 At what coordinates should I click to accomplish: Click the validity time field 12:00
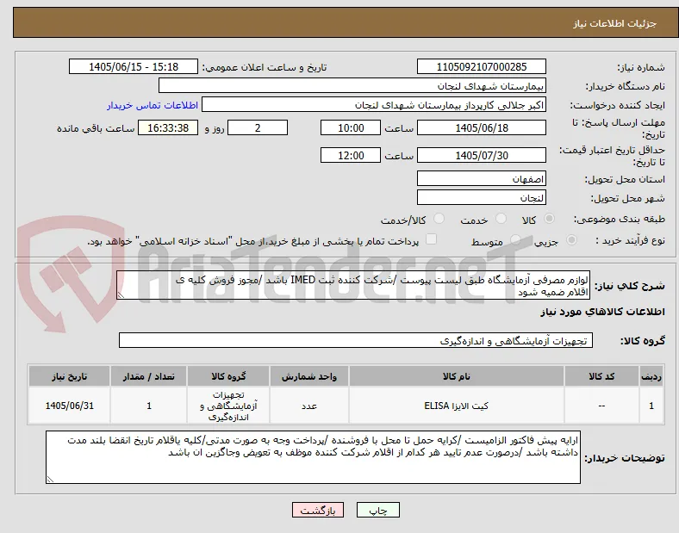[x=351, y=155]
